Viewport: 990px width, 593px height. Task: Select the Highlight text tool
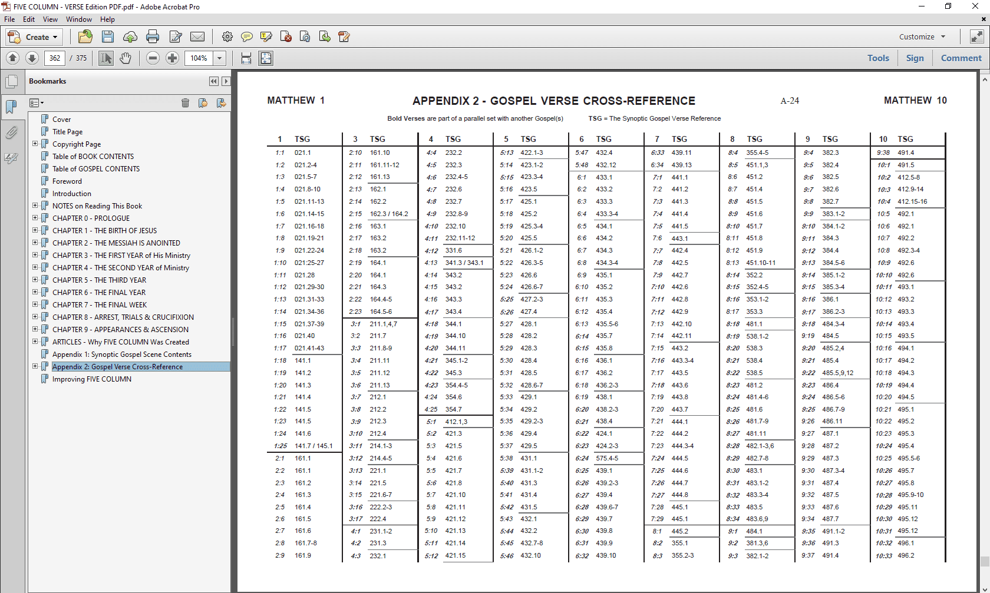pyautogui.click(x=266, y=37)
